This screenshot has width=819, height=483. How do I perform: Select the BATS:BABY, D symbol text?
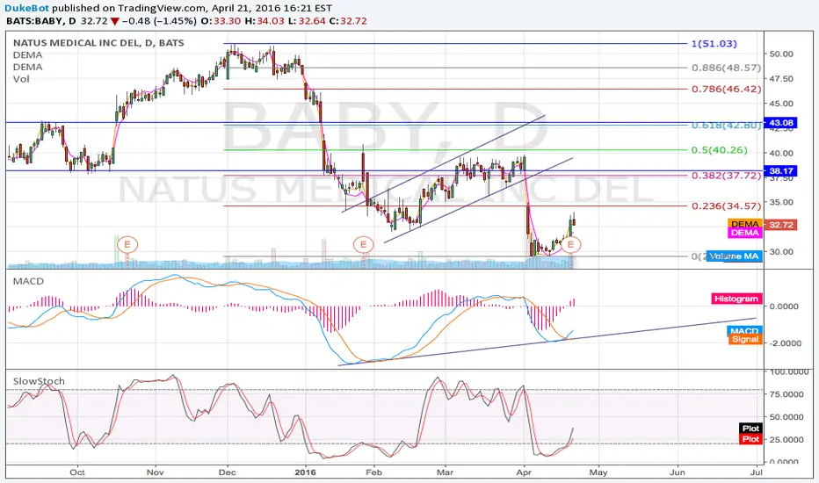[40, 21]
